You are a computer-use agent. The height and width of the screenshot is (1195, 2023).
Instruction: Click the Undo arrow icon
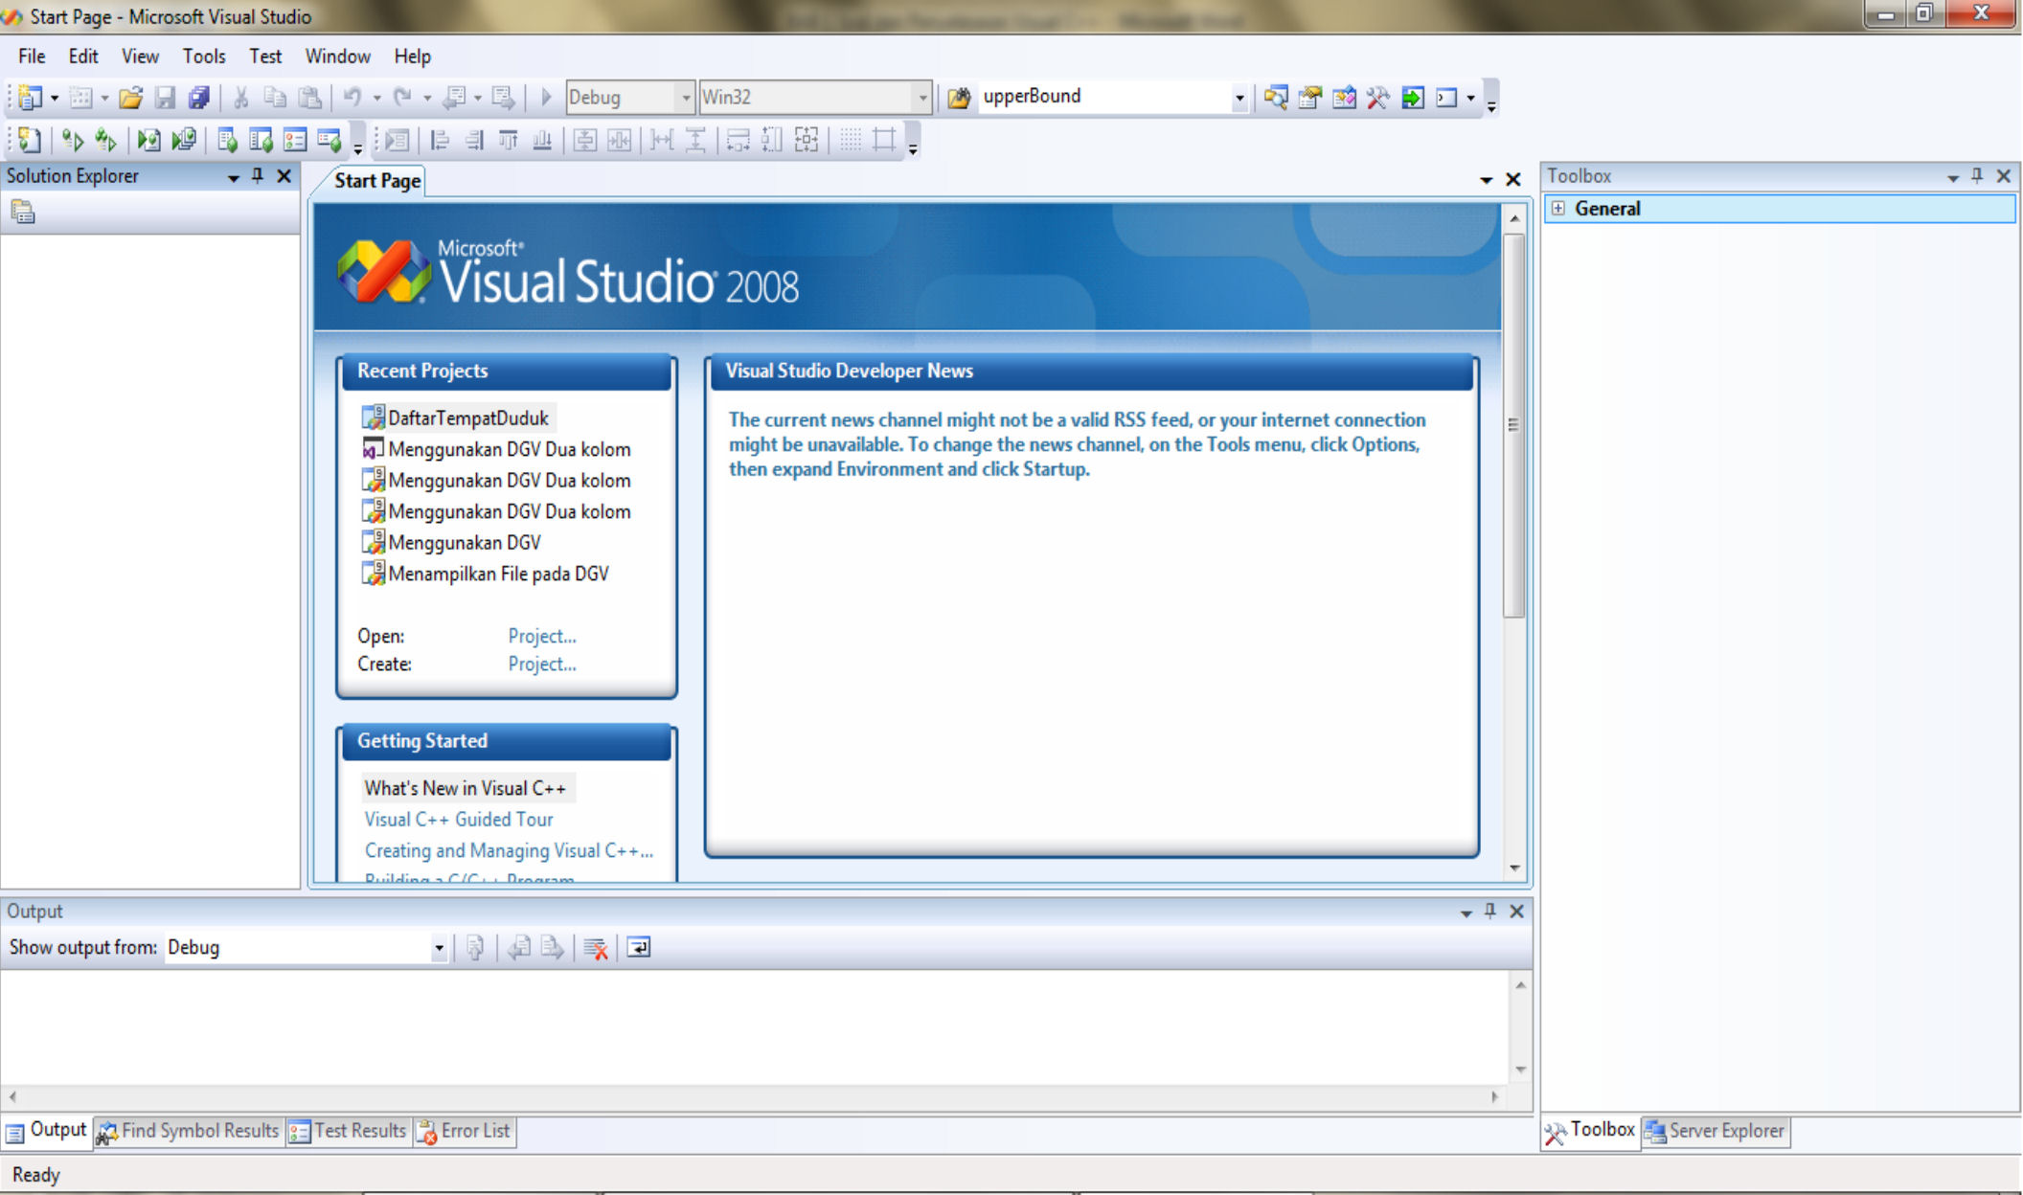coord(352,98)
